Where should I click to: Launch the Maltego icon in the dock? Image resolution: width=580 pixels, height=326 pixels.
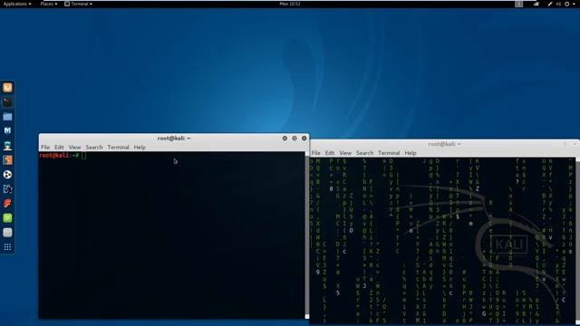[7, 189]
